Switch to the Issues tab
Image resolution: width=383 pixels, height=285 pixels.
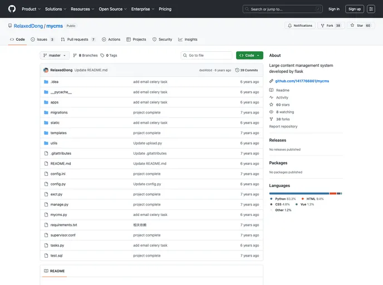pos(42,40)
